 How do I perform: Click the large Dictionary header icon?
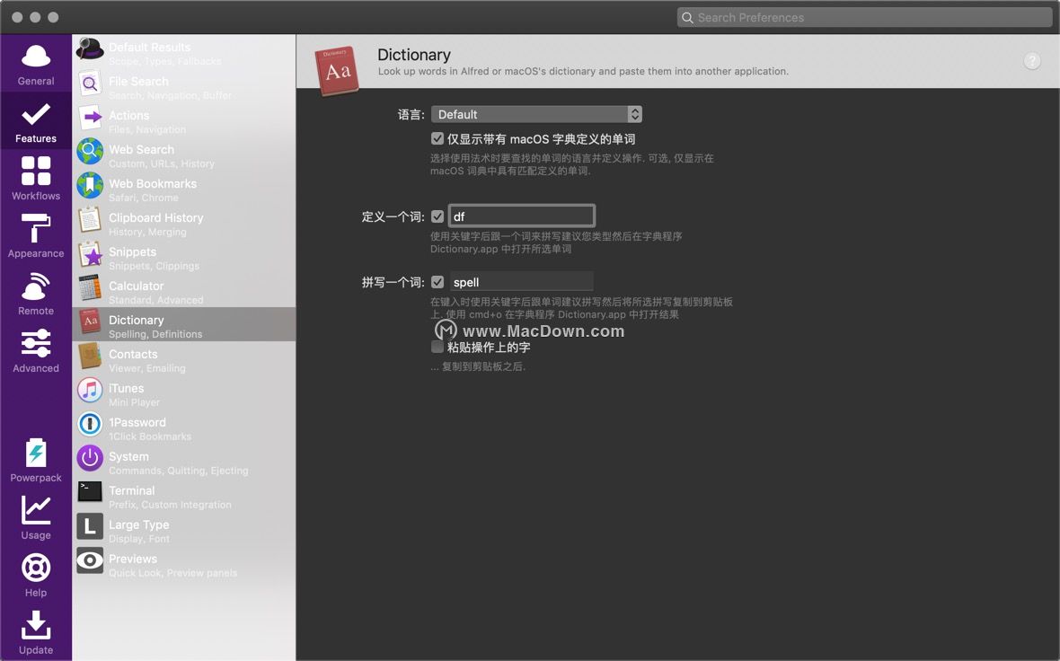(x=338, y=70)
